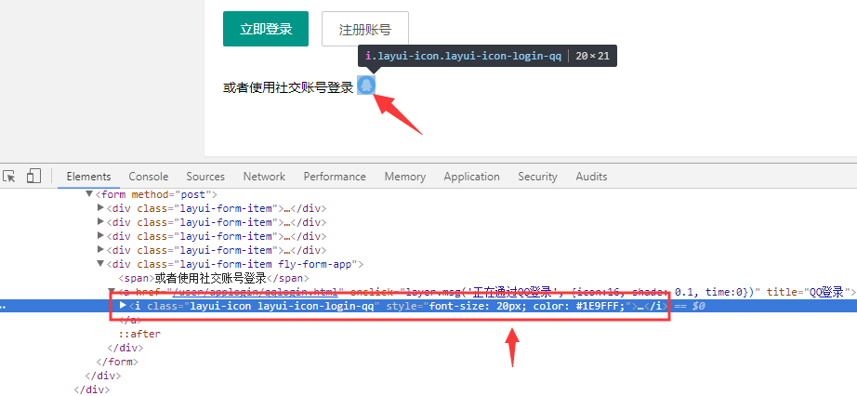Open the Audits tab
The height and width of the screenshot is (396, 857).
coord(591,177)
